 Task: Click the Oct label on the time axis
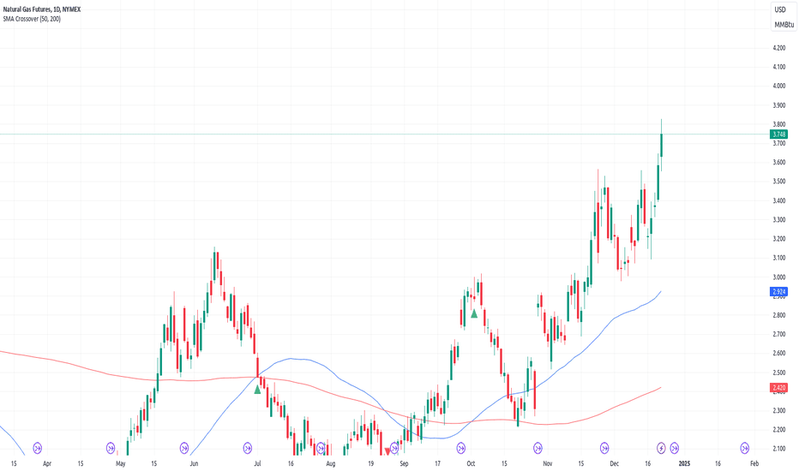pos(471,464)
